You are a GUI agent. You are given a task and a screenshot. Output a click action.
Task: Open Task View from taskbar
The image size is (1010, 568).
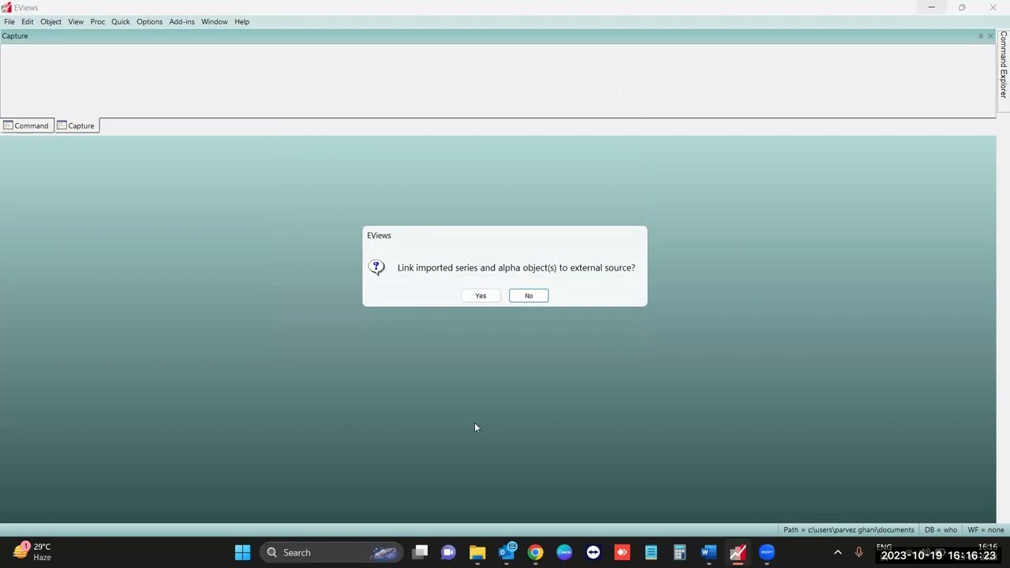pos(420,552)
